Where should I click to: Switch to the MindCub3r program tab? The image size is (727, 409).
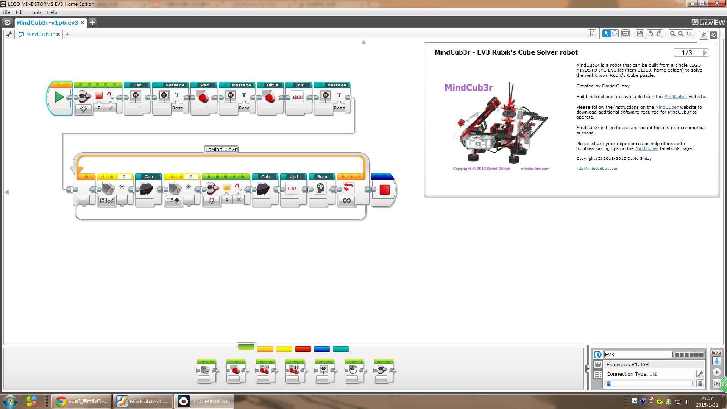[x=40, y=34]
